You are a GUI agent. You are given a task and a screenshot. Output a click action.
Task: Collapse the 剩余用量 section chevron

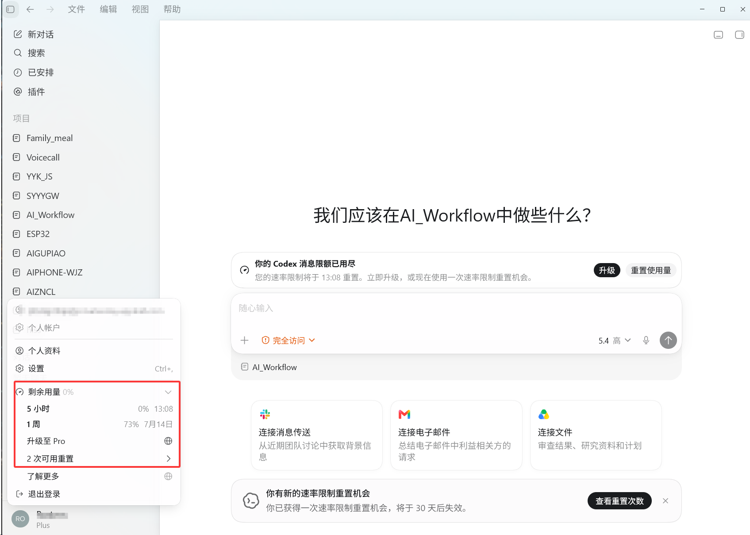[168, 392]
